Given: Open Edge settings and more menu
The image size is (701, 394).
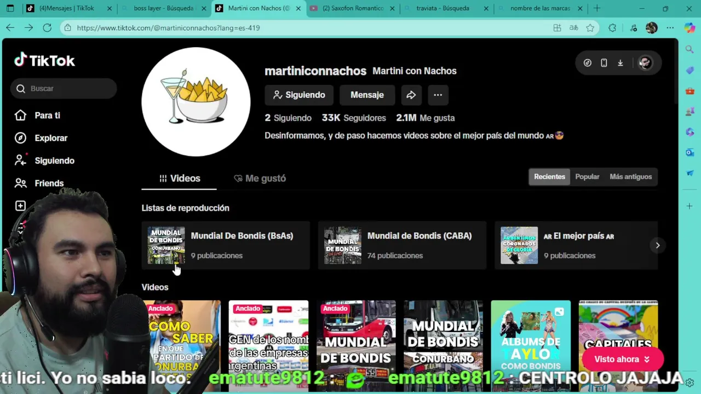Looking at the screenshot, I should [x=670, y=28].
